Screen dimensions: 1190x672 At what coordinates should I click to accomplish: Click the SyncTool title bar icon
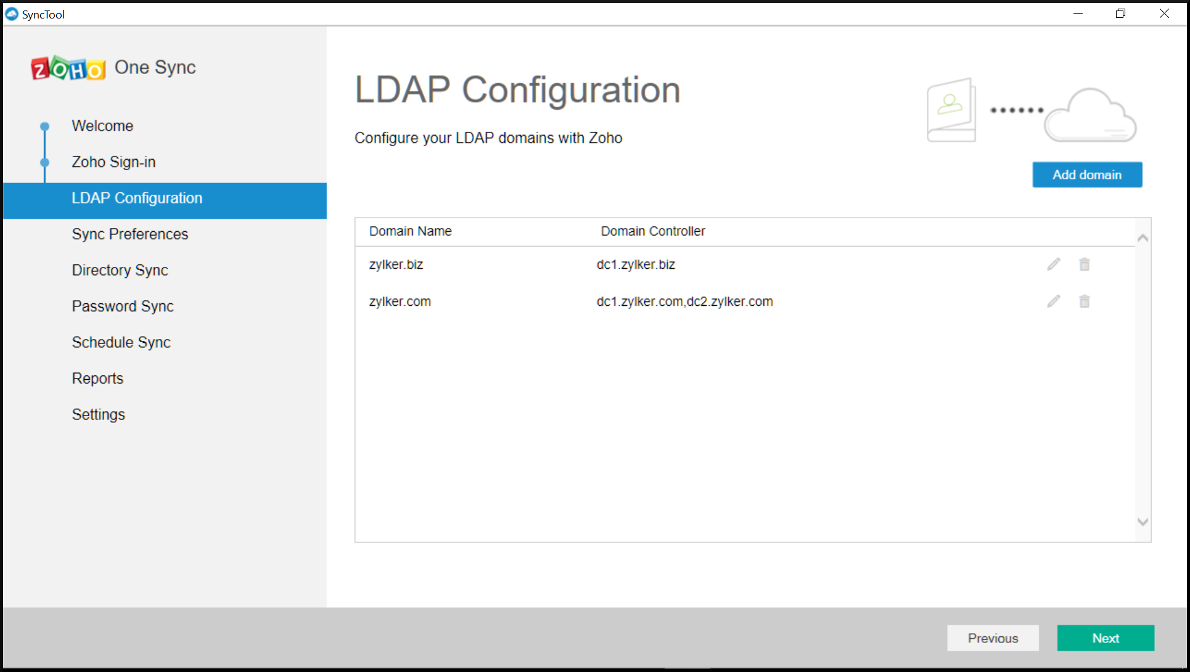pos(12,14)
